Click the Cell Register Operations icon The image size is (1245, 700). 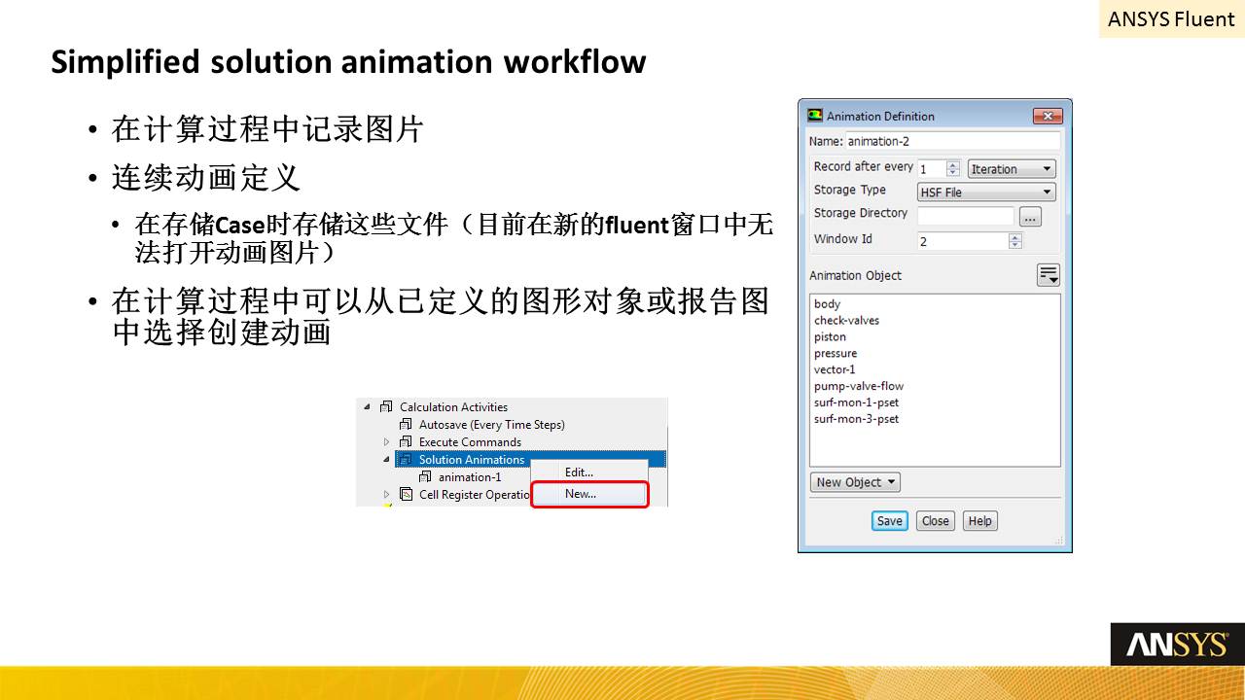click(x=406, y=495)
